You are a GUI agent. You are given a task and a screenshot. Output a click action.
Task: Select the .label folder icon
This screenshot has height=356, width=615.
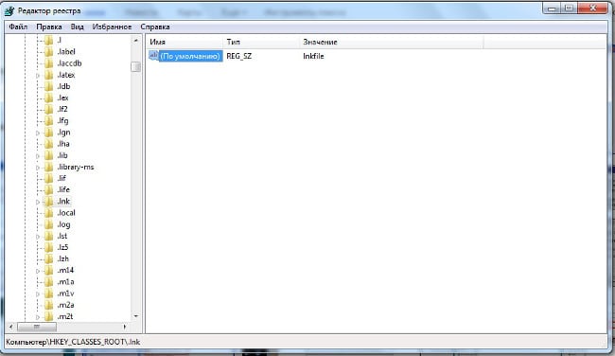(x=48, y=51)
